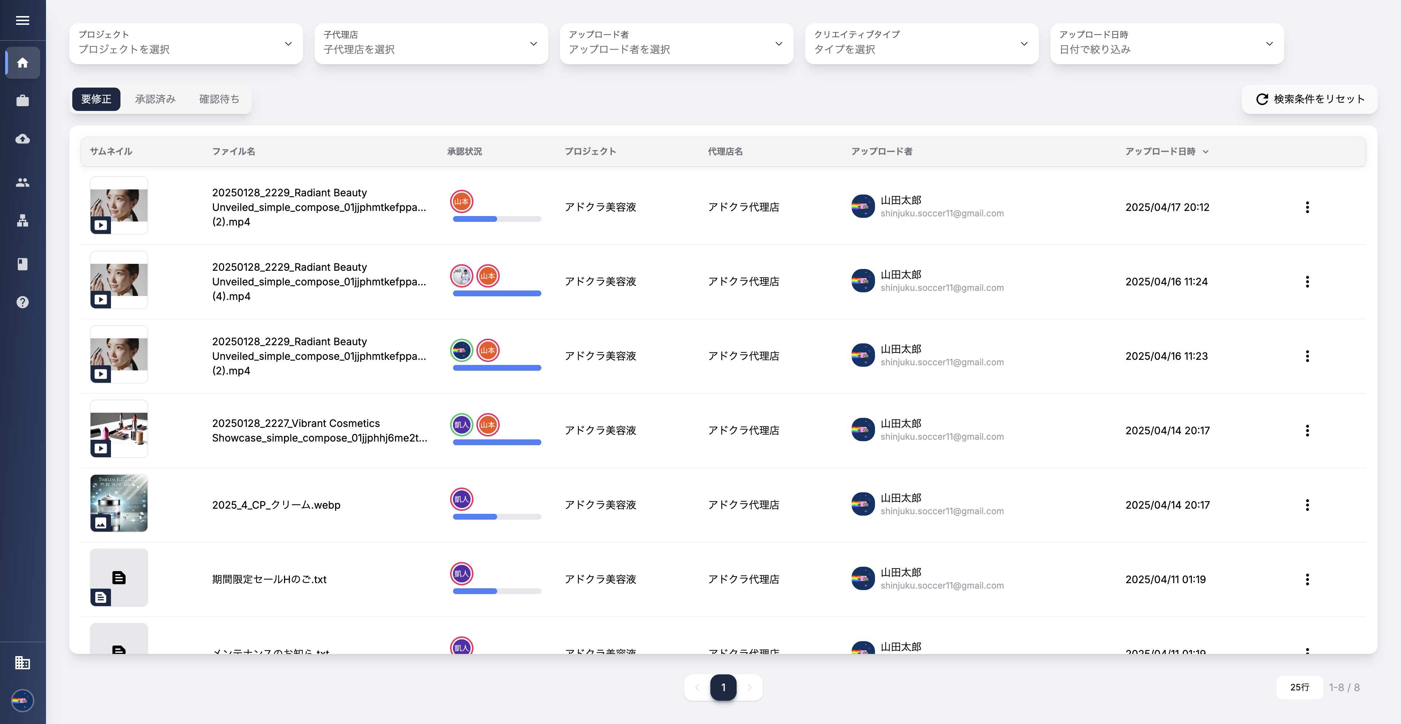Open three-dot menu for 2025_4_CP_クリーム.webp row

(1307, 505)
